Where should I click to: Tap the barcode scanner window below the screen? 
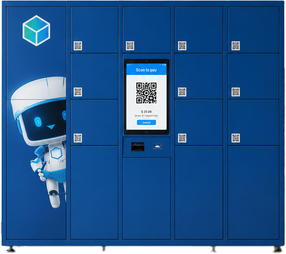click(x=137, y=146)
